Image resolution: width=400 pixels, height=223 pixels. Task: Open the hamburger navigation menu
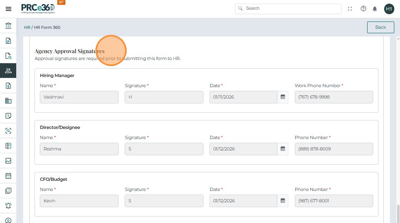click(8, 9)
